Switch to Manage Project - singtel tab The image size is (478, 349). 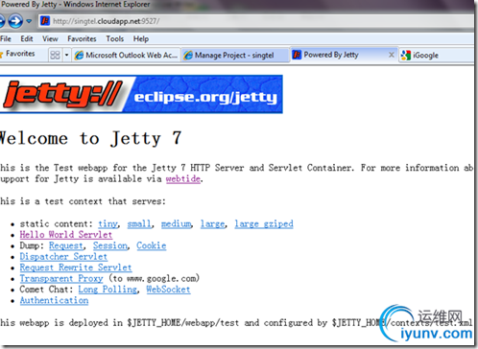click(x=235, y=55)
